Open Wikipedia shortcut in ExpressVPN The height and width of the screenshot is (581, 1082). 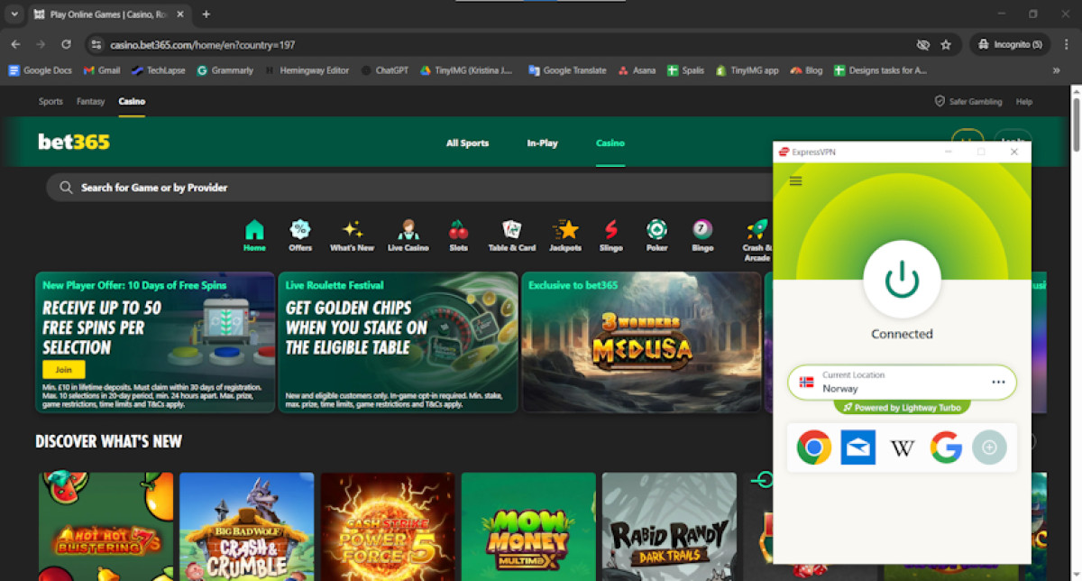click(902, 447)
